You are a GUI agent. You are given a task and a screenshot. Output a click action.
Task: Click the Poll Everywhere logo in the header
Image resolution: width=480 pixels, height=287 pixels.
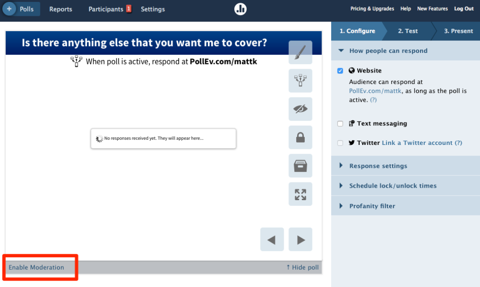240,9
